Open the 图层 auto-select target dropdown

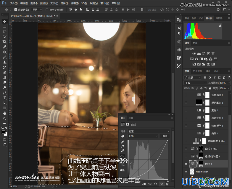coord(37,10)
